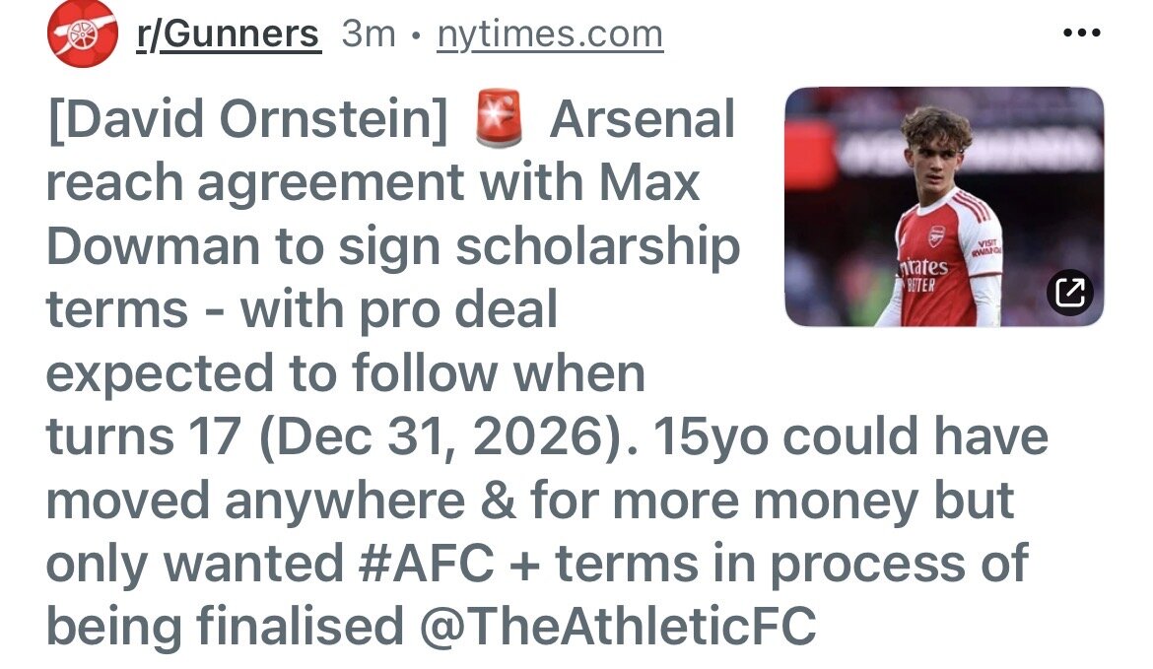
Task: Click the 3m post timestamp
Action: [x=368, y=34]
